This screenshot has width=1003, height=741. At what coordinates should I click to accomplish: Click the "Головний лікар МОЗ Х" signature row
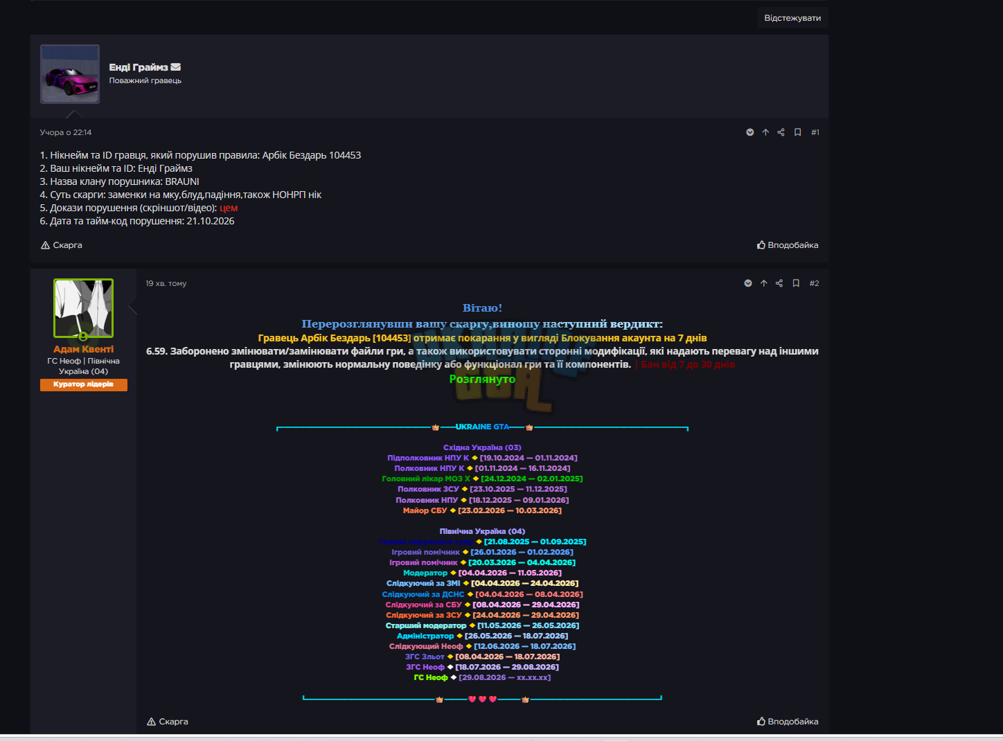482,479
